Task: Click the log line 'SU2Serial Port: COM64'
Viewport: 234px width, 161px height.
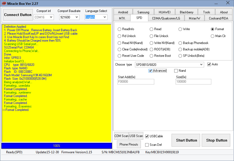Action: [19, 47]
